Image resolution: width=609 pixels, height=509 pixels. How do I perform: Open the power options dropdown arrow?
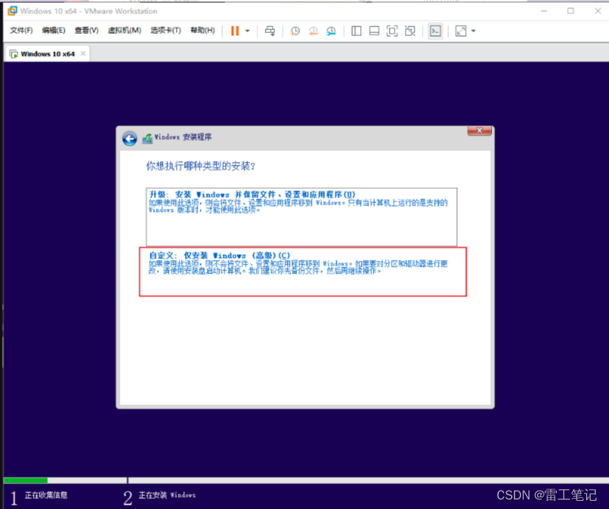247,31
